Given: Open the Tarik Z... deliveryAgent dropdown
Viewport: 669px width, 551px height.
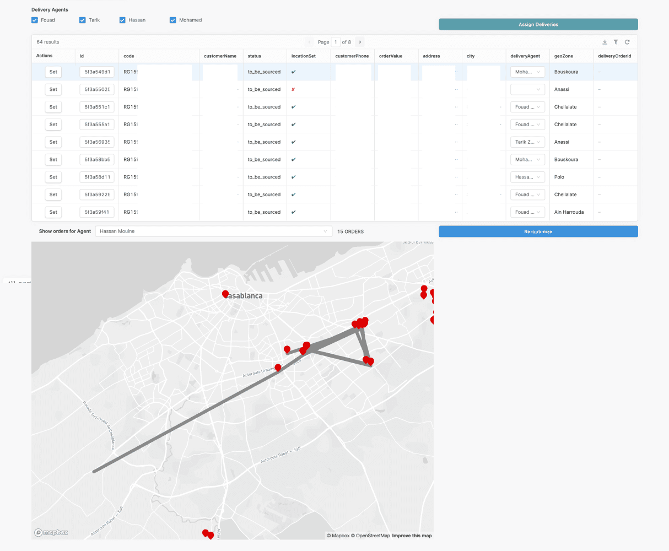Looking at the screenshot, I should click(x=527, y=142).
